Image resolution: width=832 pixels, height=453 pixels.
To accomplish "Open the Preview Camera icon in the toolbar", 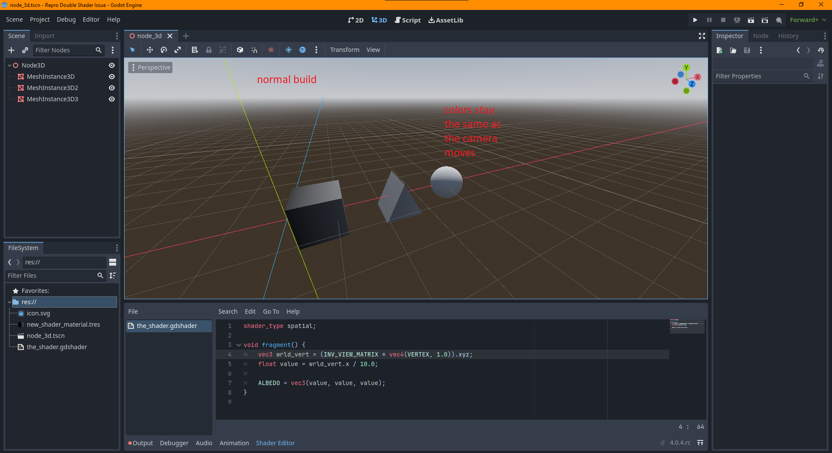I will pos(271,50).
